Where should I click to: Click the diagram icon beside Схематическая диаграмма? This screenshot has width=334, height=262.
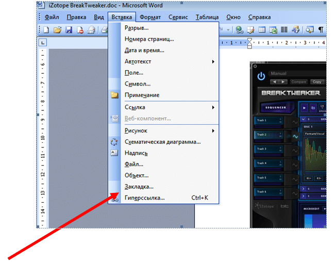pos(114,142)
